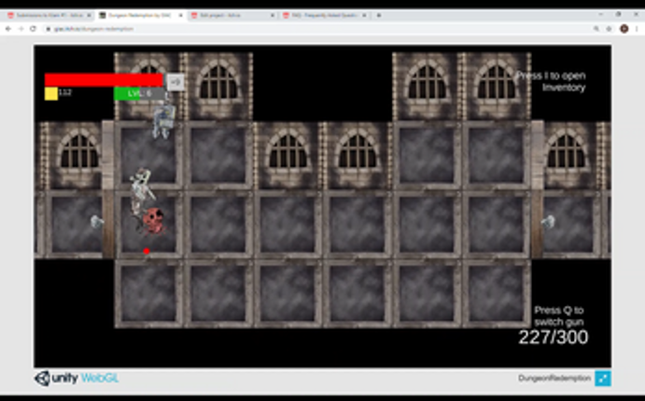The width and height of the screenshot is (645, 401).
Task: Switch to the Edit project tab
Action: (x=231, y=15)
